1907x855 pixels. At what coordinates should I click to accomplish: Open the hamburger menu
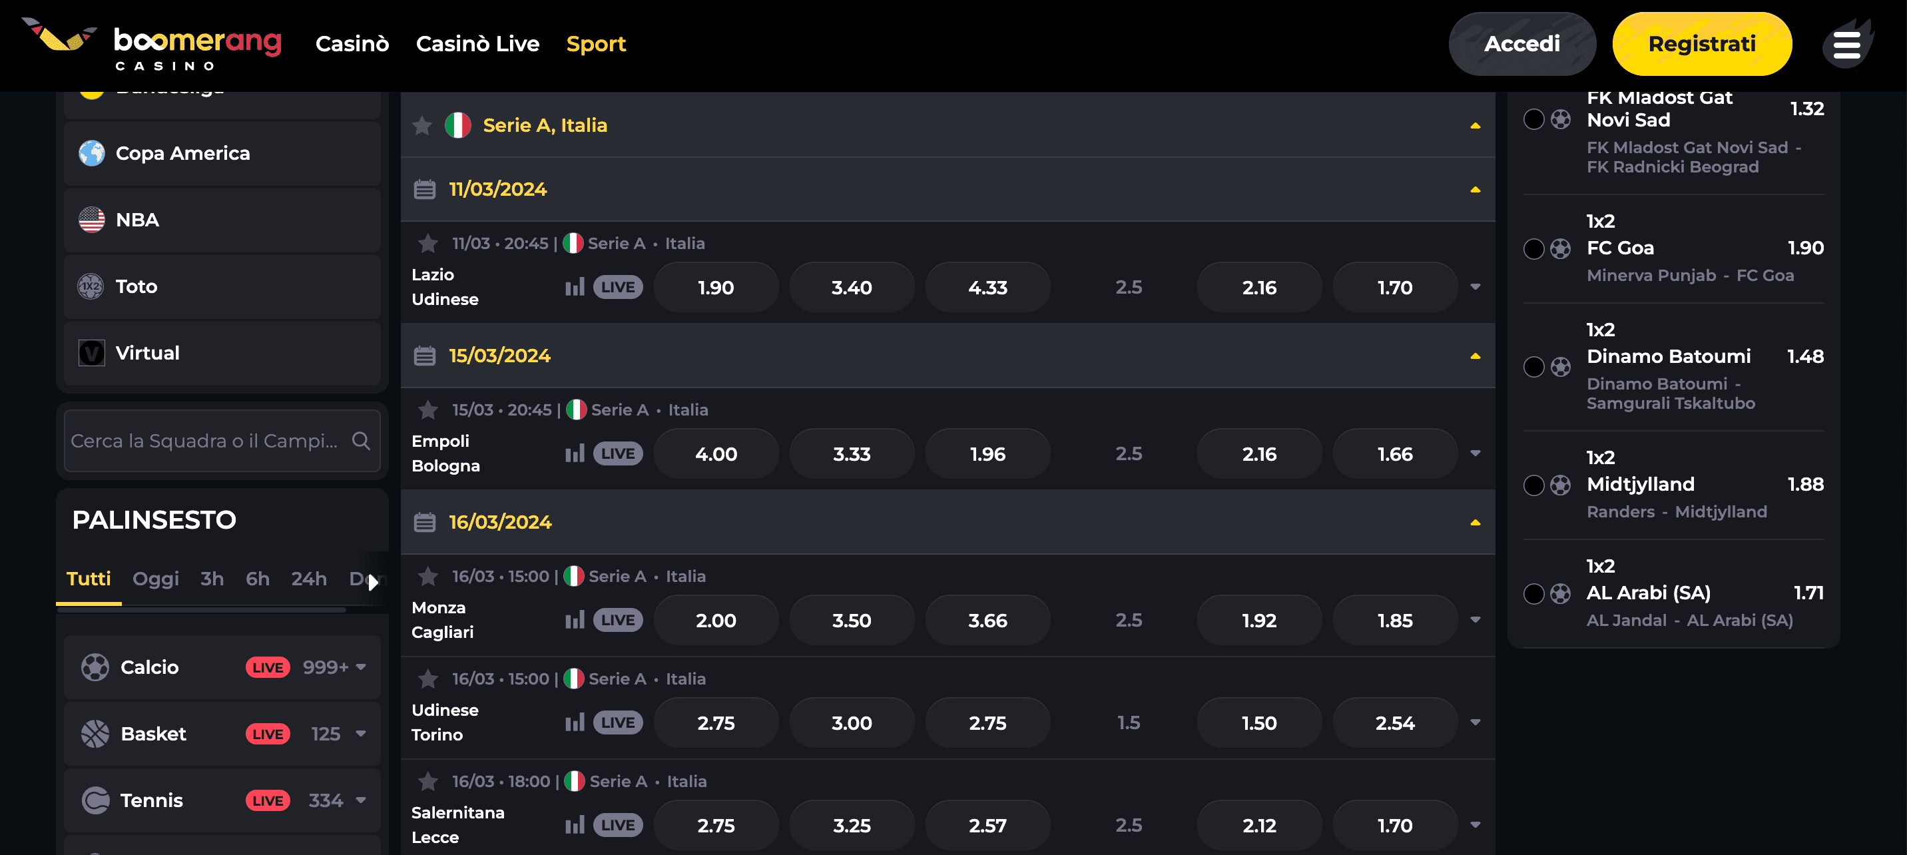(x=1846, y=44)
